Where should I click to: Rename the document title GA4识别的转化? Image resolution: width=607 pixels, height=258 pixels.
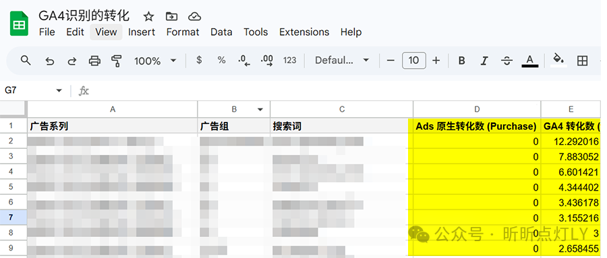click(84, 16)
